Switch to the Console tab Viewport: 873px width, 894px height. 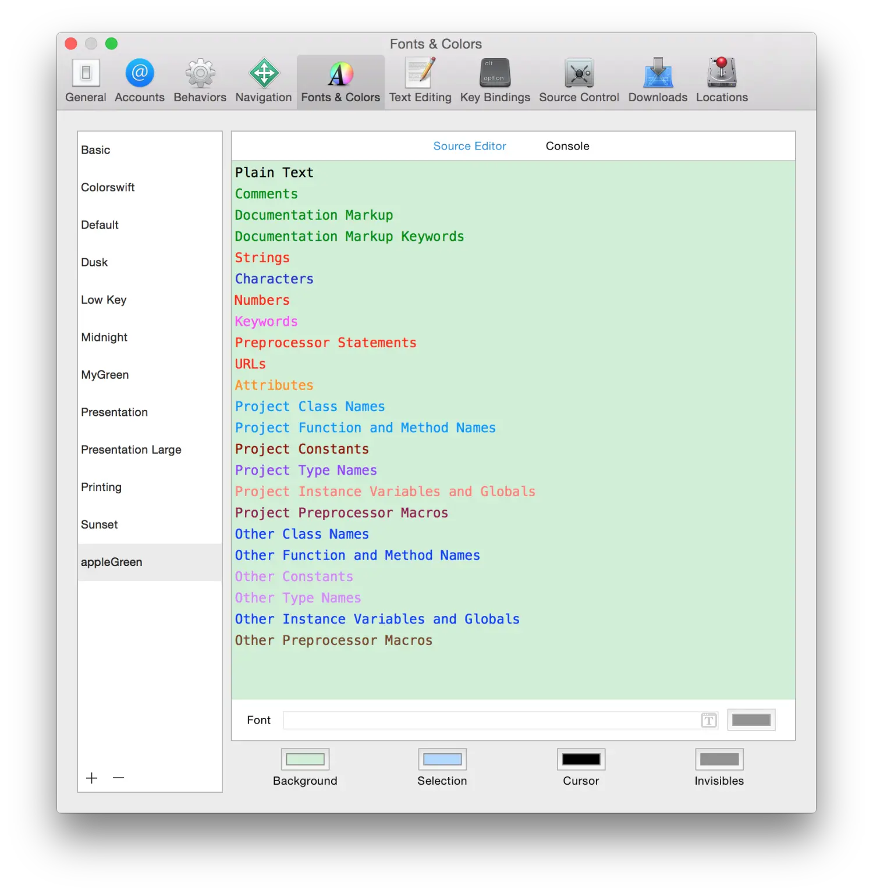click(x=567, y=146)
